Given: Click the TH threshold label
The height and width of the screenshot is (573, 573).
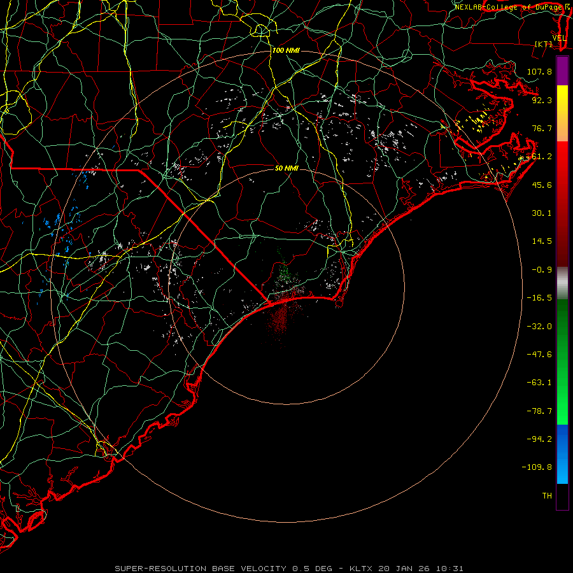Looking at the screenshot, I should tap(547, 496).
